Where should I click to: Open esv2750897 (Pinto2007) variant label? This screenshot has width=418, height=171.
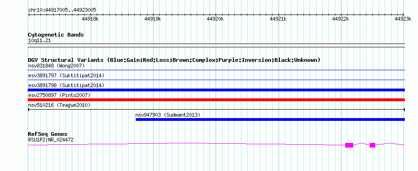(x=59, y=95)
